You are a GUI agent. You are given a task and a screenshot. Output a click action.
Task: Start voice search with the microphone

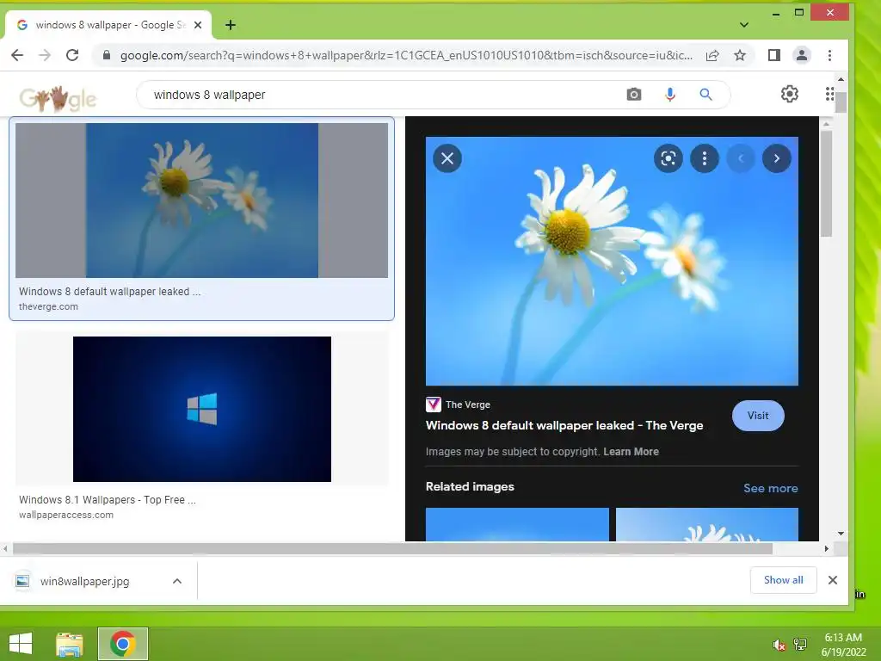point(669,95)
